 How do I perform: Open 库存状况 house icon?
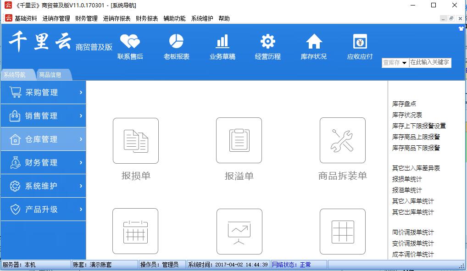click(x=314, y=41)
